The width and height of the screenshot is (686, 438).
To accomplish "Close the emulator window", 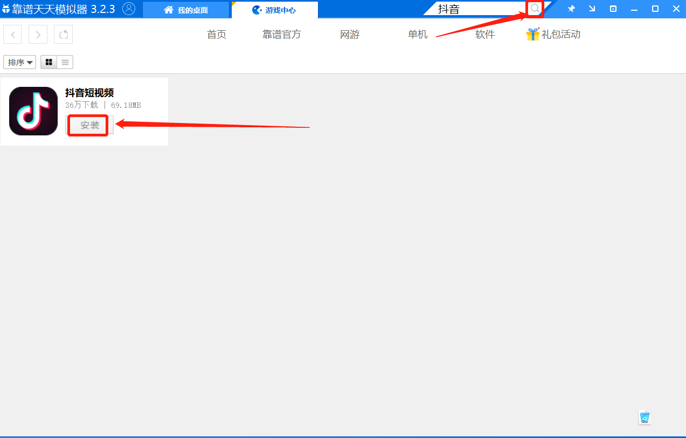I will (676, 9).
